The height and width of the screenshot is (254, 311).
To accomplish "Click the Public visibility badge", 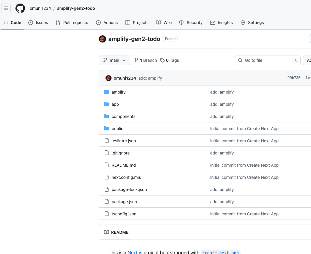I will pos(170,39).
